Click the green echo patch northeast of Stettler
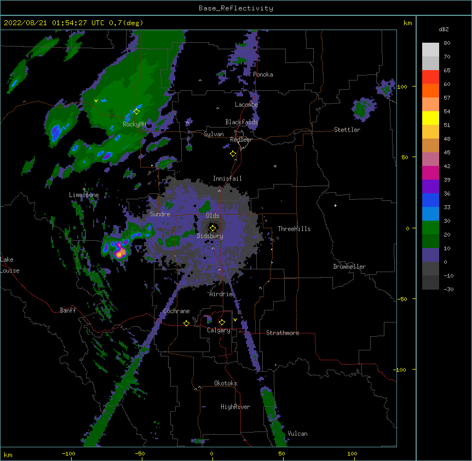This screenshot has height=461, width=472. click(x=364, y=110)
